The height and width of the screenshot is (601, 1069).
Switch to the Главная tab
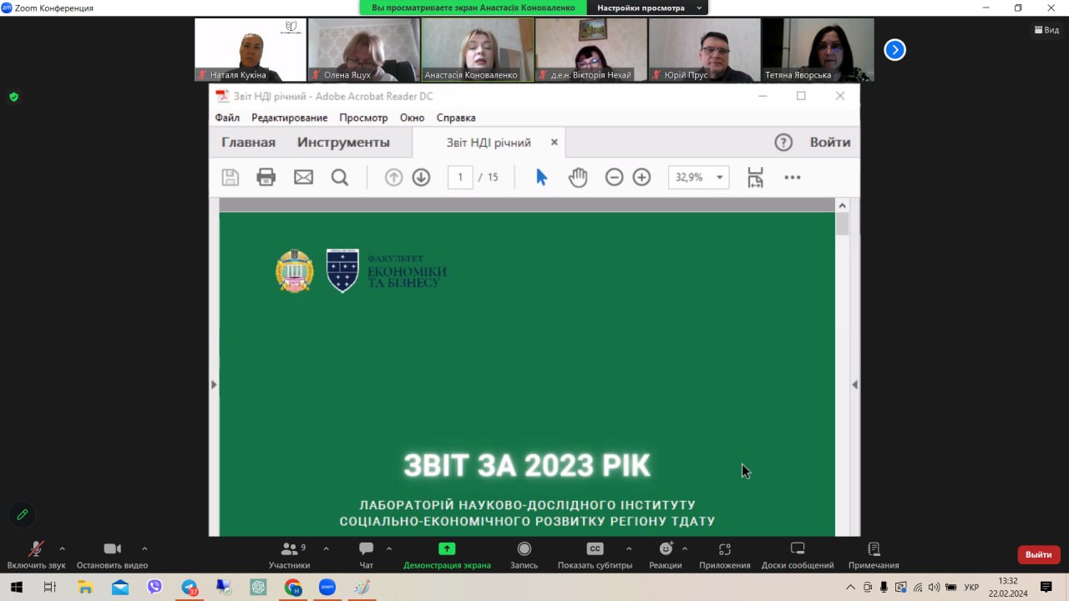(x=248, y=142)
